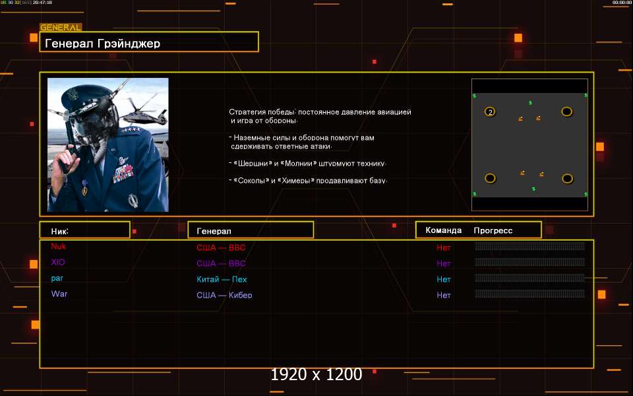Click the tip line about «Шершни» и «Молнии»

pyautogui.click(x=308, y=164)
